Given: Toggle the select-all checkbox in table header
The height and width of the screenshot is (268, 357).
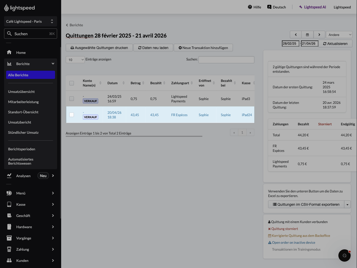Looking at the screenshot, I should tap(72, 83).
